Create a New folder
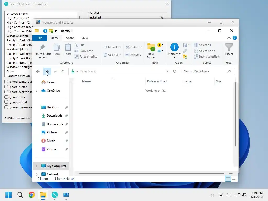The width and height of the screenshot is (268, 201). click(x=151, y=51)
